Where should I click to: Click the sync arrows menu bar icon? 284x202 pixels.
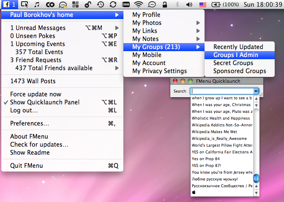pyautogui.click(x=113, y=5)
